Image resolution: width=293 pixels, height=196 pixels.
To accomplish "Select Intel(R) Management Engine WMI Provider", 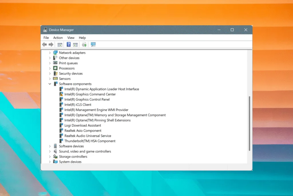I will 96,110.
